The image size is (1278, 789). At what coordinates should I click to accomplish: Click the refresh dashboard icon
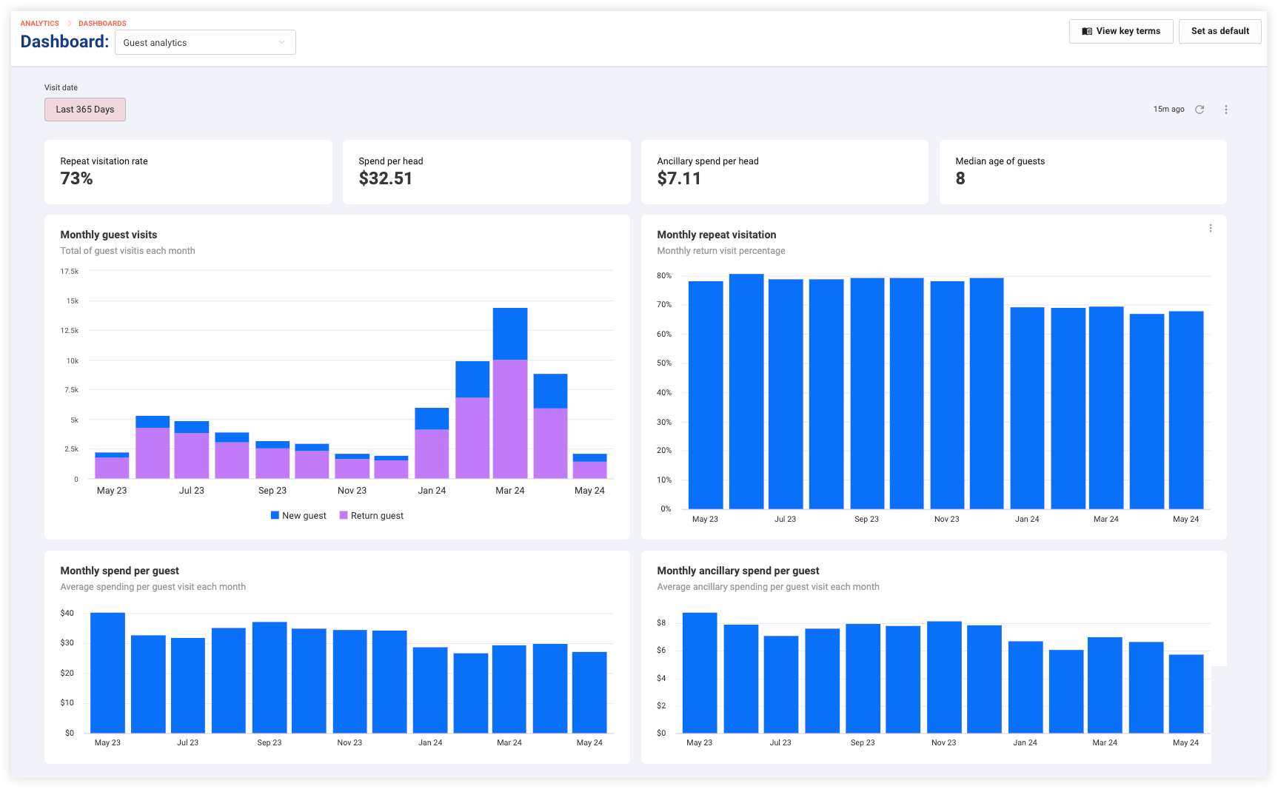pos(1200,110)
